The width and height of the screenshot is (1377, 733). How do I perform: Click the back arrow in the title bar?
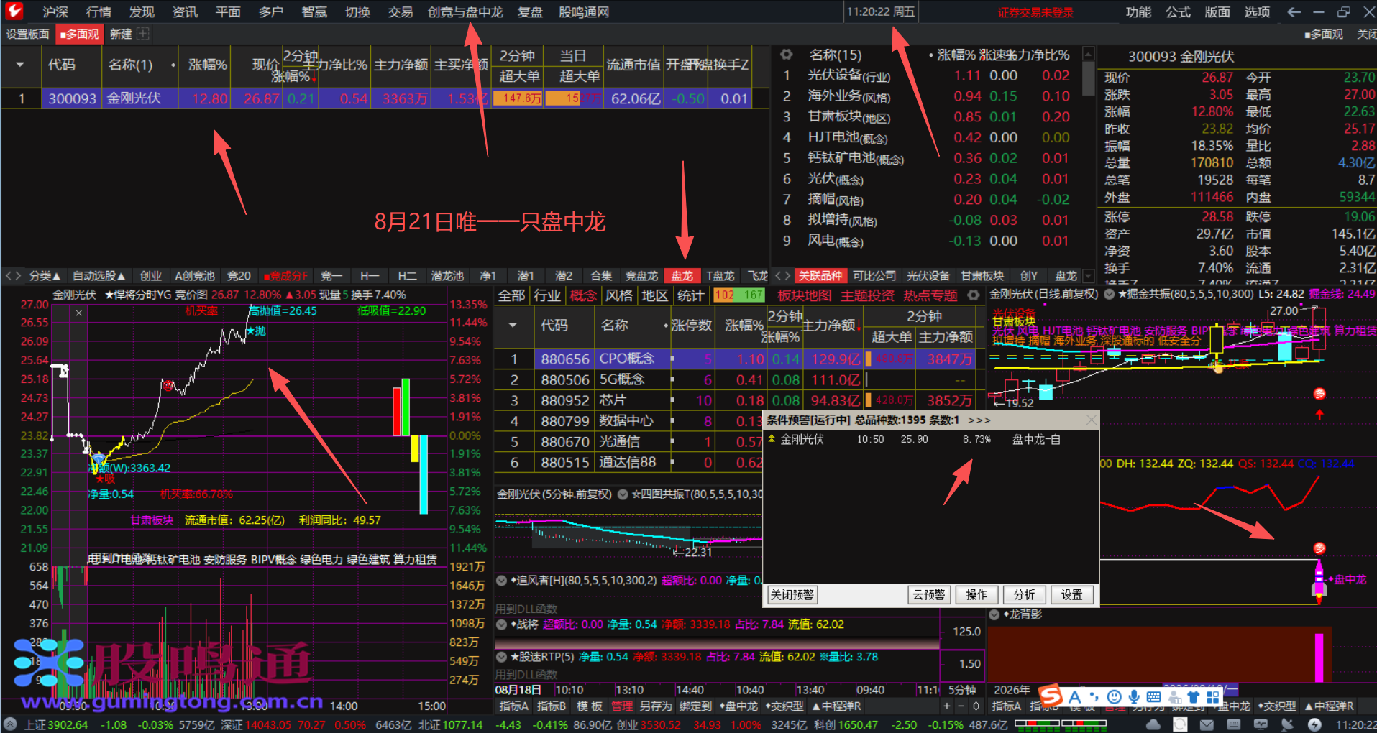tap(1294, 12)
